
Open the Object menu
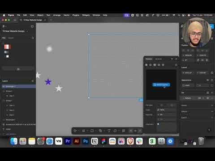pyautogui.click(x=40, y=15)
